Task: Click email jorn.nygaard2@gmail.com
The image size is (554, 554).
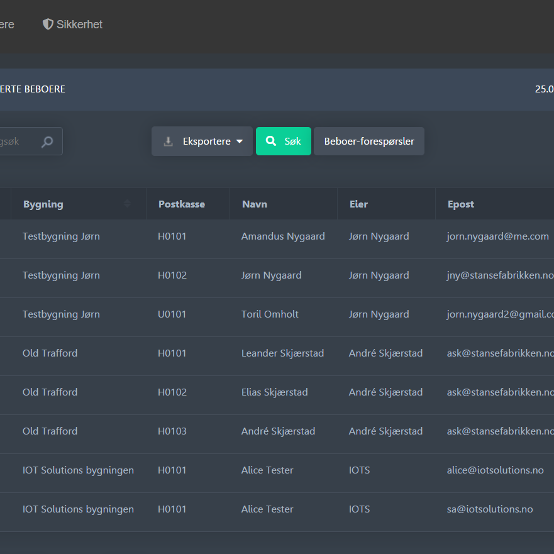Action: 500,314
